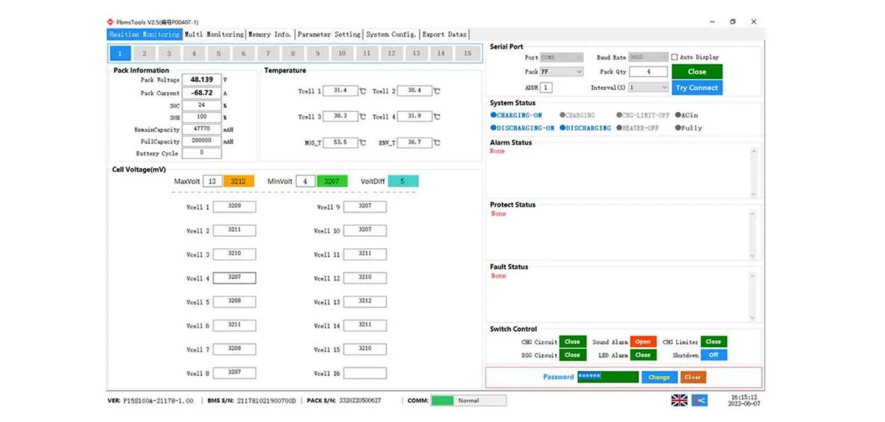The width and height of the screenshot is (885, 422).
Task: Click the Vcell 13 value field
Action: coord(365,302)
